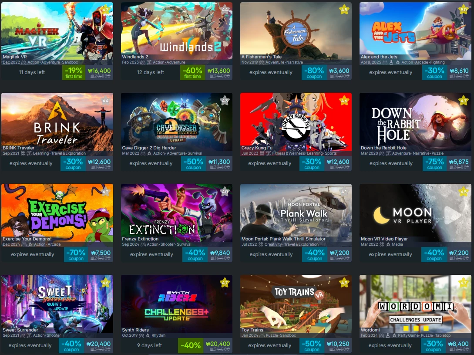Click the 4.7 star badge on Synth Riders
This screenshot has height=355, width=474.
coord(225,283)
